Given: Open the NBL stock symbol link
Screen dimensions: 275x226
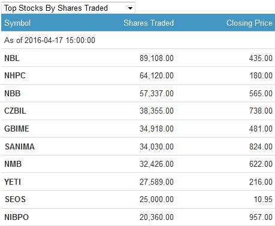Looking at the screenshot, I should coord(12,58).
